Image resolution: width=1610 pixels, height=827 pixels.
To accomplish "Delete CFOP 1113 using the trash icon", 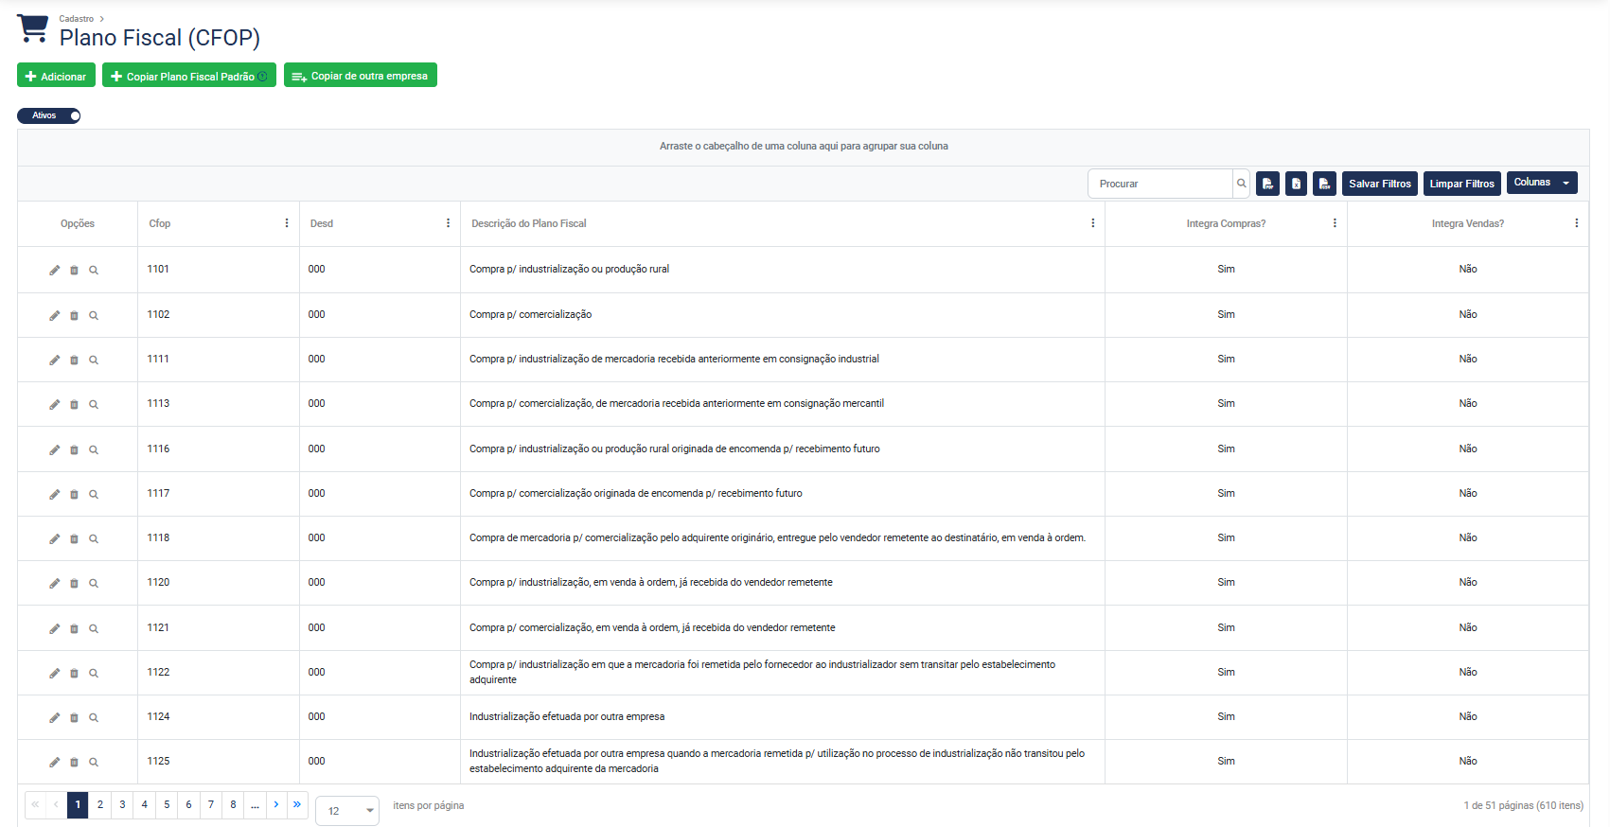I will (74, 405).
